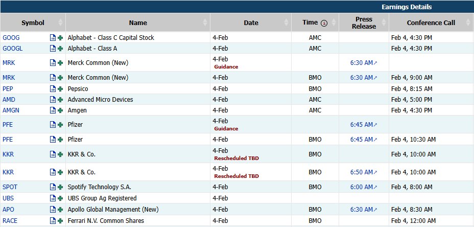The image size is (474, 227).
Task: Click the sort arrows in the Name column header
Action: 205,22
